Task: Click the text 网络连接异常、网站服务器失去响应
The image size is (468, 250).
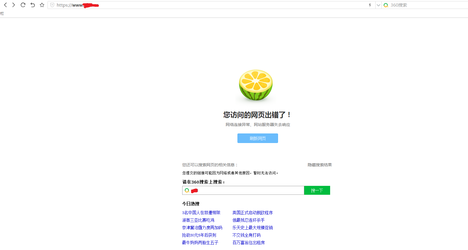Action: click(258, 125)
